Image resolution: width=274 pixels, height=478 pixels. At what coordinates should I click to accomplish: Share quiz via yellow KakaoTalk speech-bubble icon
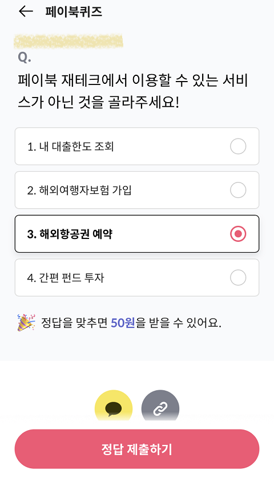click(x=114, y=406)
